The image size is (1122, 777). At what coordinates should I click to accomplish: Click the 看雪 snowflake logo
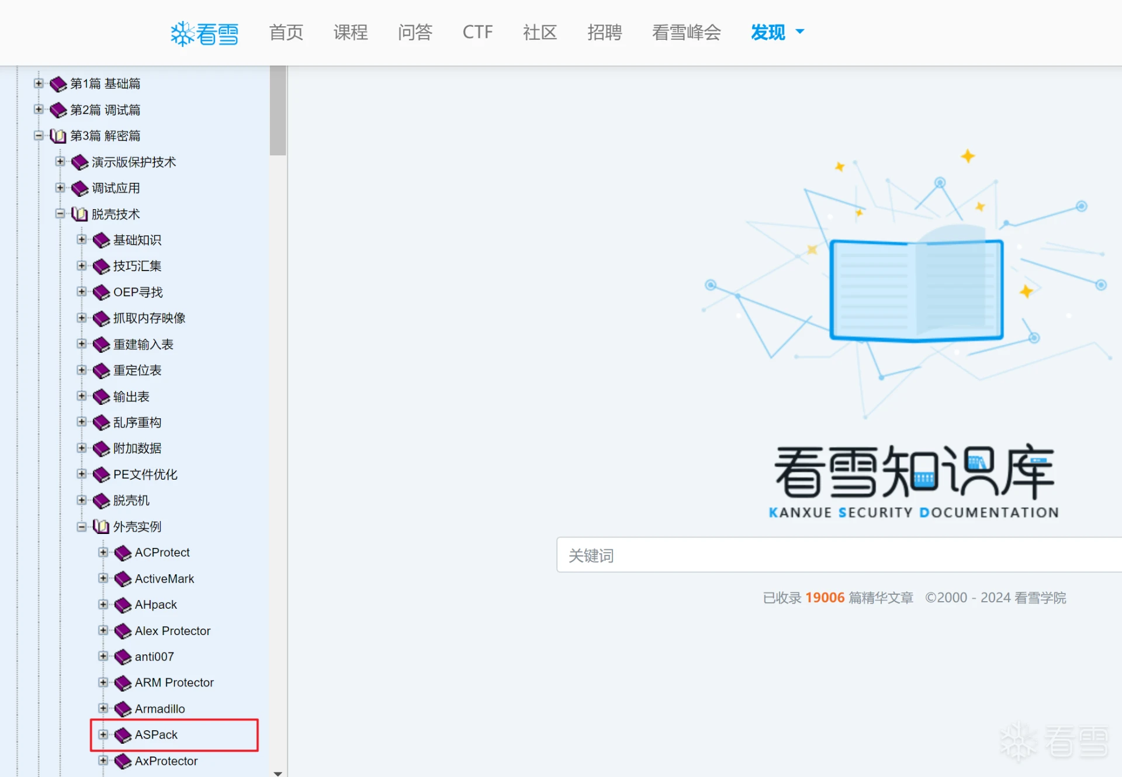click(x=204, y=33)
